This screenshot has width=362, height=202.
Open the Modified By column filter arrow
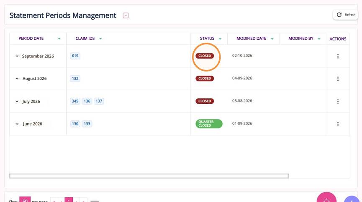click(x=319, y=39)
